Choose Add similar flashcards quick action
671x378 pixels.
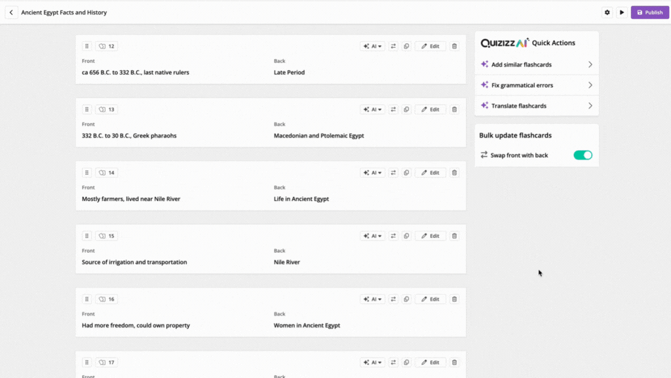point(537,65)
